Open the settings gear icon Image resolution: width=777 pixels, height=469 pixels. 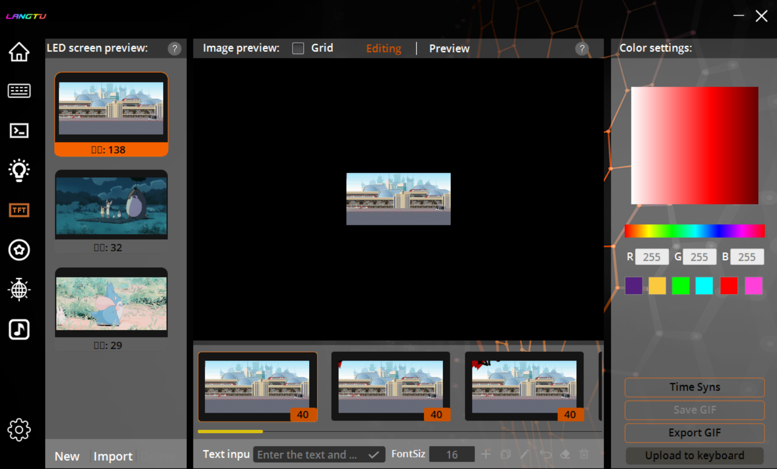(x=19, y=430)
